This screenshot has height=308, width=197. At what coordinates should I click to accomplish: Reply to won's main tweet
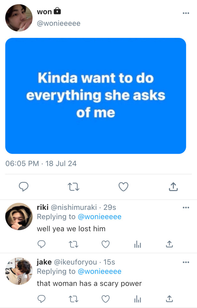(x=23, y=186)
